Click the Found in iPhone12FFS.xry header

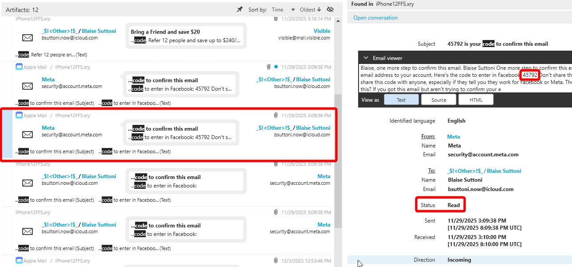383,4
